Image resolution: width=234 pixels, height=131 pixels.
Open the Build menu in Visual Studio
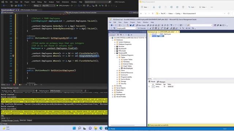[x=33, y=2]
